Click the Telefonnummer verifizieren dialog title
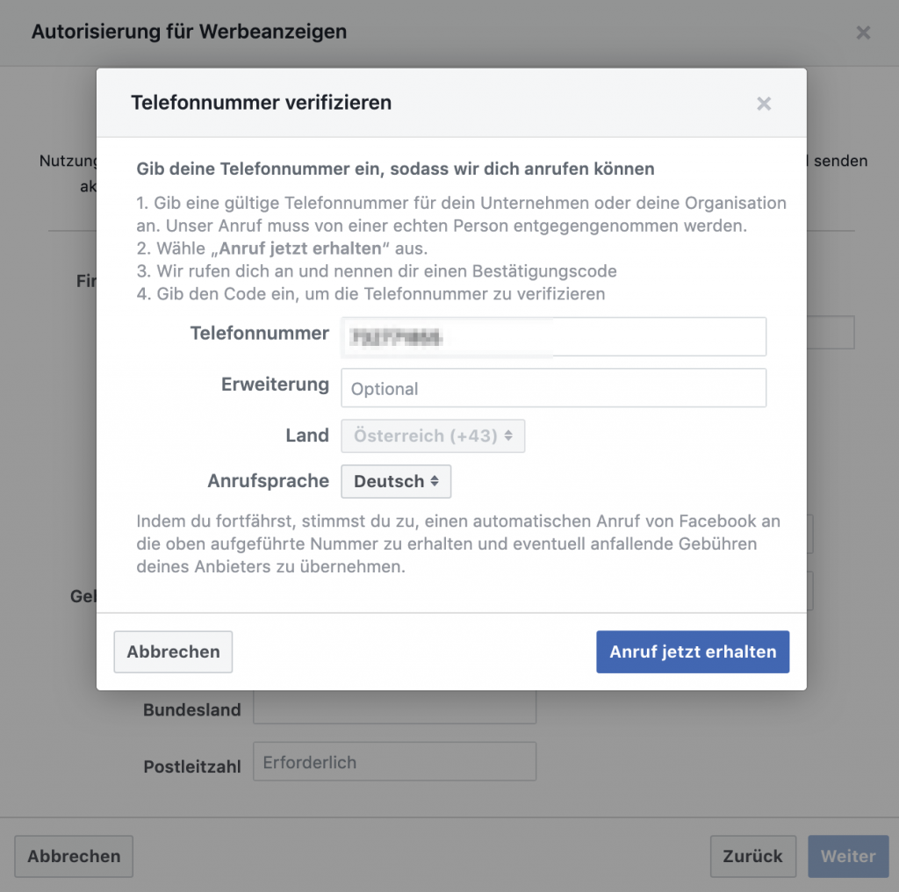This screenshot has height=892, width=899. tap(261, 103)
